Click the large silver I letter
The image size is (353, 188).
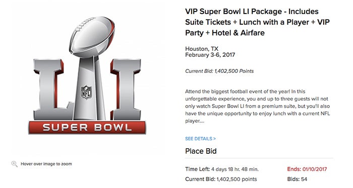coord(126,89)
